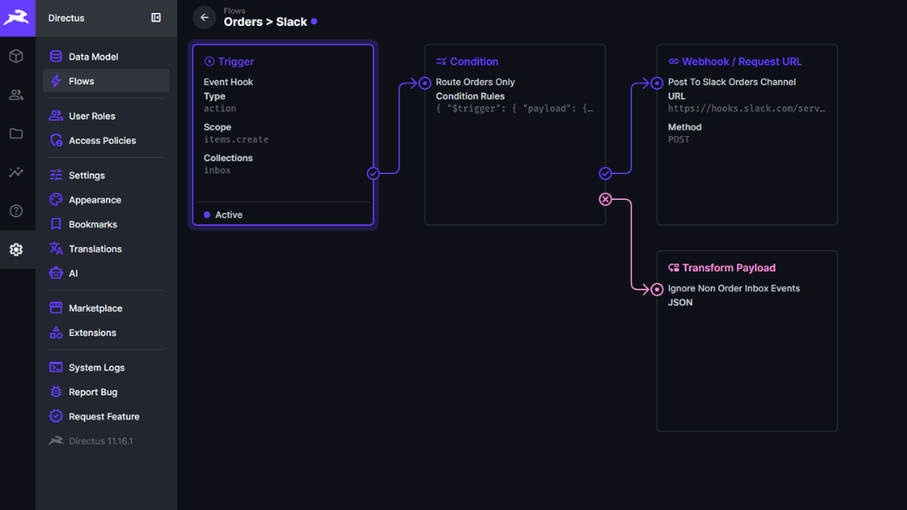Toggle the sidebar collapse icon beside Directus
The width and height of the screenshot is (907, 510).
click(x=155, y=18)
